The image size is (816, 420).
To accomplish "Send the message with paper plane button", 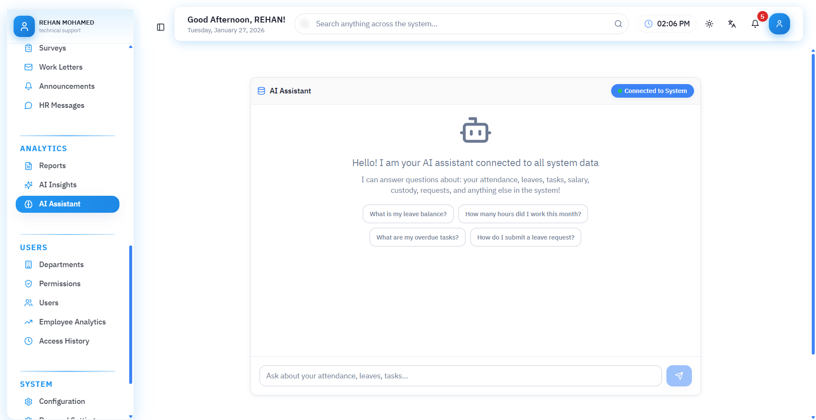I will pos(679,376).
